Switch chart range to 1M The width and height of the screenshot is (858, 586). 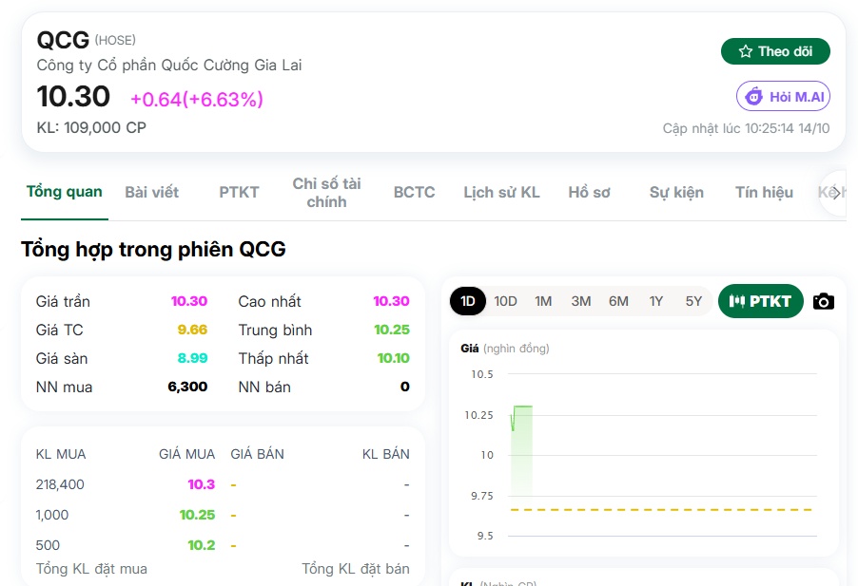coord(543,301)
